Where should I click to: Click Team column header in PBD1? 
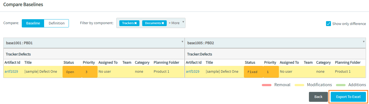tap(127, 63)
